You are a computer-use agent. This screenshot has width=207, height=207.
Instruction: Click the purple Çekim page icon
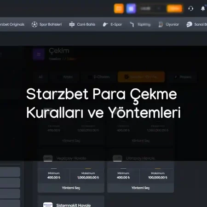coord(39,54)
